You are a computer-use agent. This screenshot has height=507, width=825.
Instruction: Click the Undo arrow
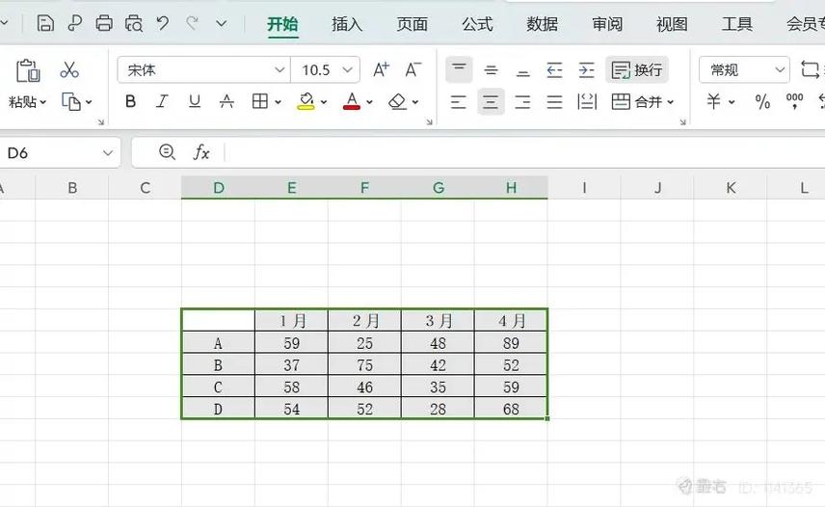pos(163,23)
